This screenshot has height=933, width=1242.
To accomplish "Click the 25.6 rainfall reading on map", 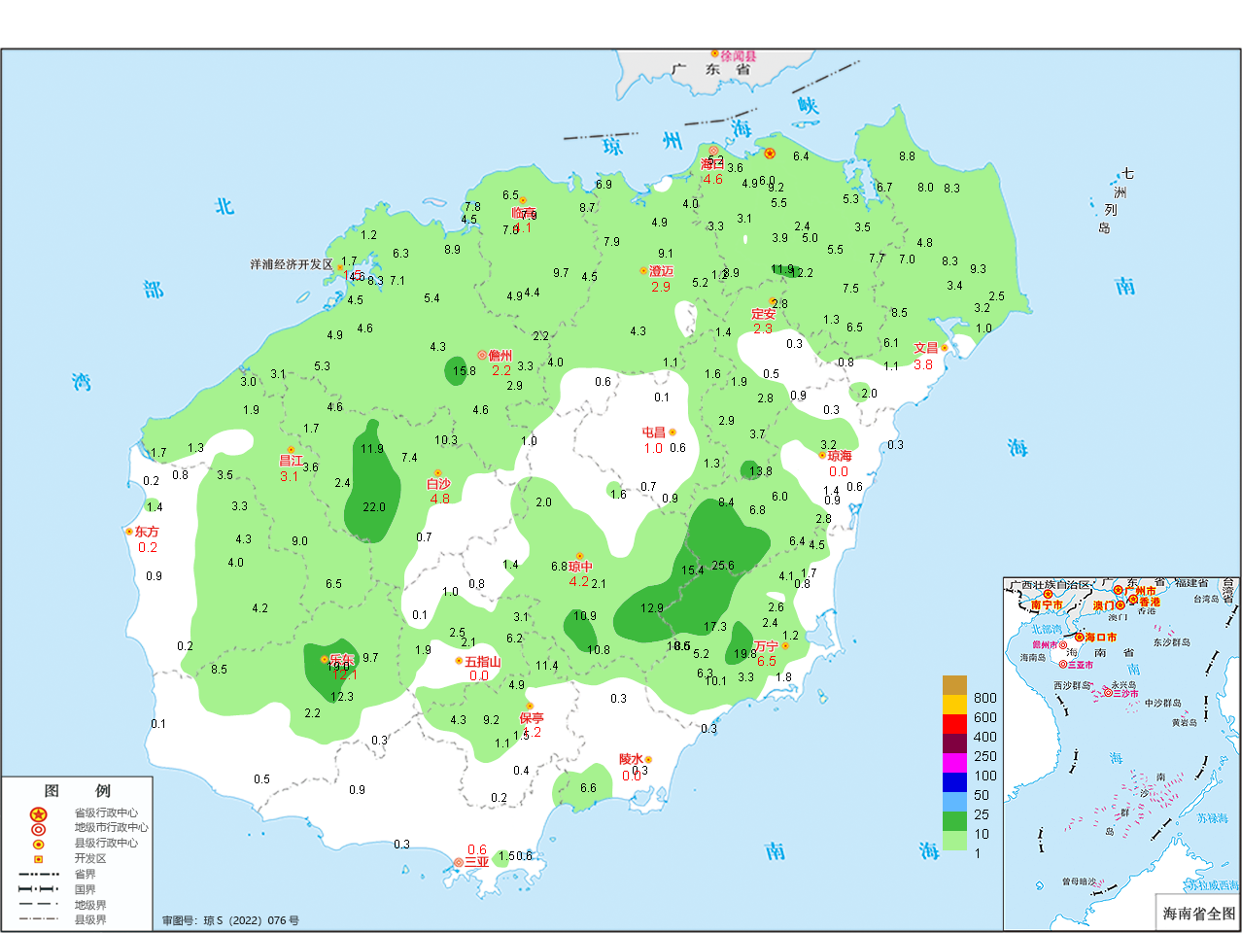I will tap(723, 566).
